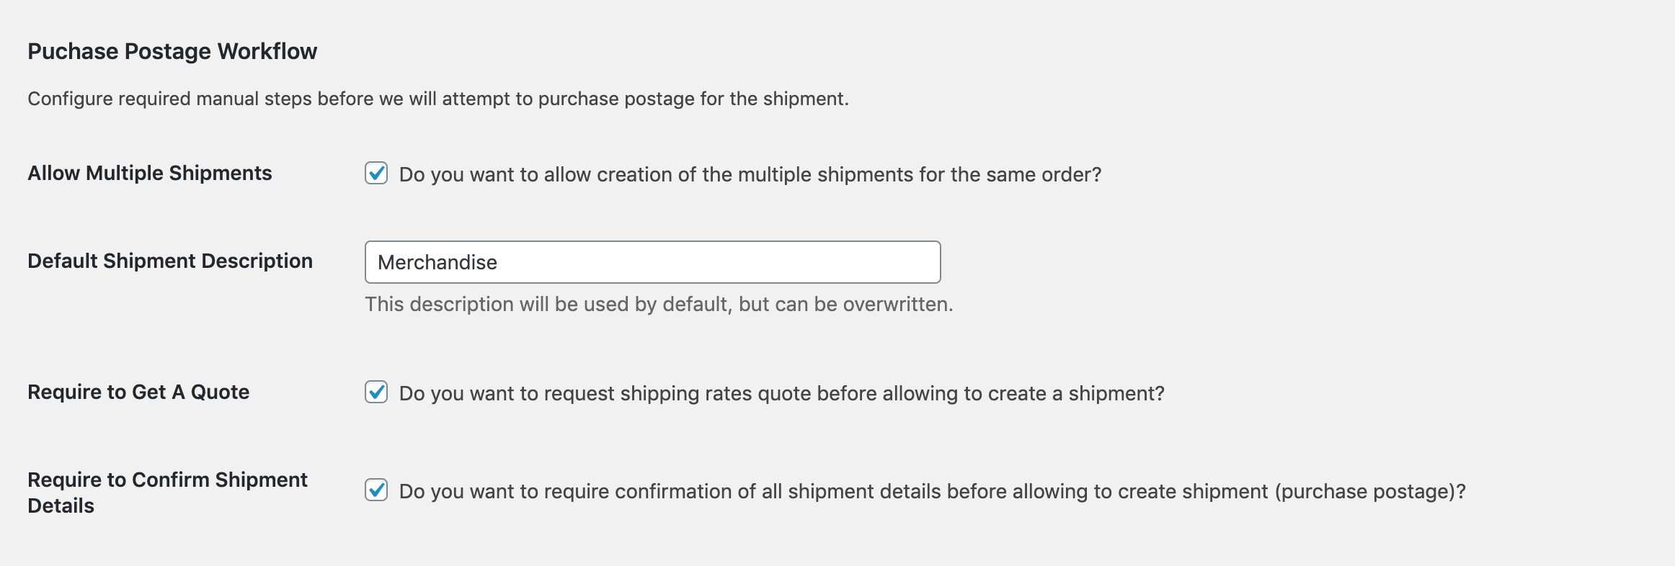The image size is (1675, 566).
Task: Click the word Details under Require to Confirm Shipment
Action: click(x=61, y=506)
